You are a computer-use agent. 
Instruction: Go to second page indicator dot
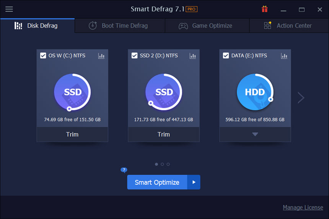(162, 164)
